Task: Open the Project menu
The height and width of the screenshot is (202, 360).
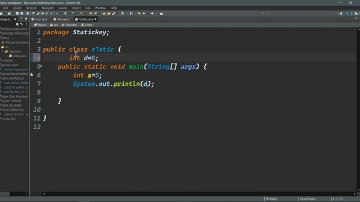Action: click(x=76, y=8)
